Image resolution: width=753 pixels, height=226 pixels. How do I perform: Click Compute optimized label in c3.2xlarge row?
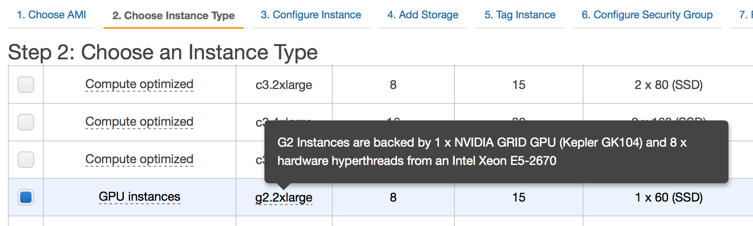tap(139, 84)
